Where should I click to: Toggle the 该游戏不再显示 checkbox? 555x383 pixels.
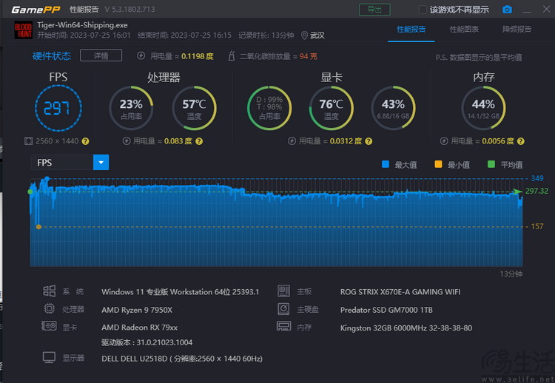click(x=423, y=10)
